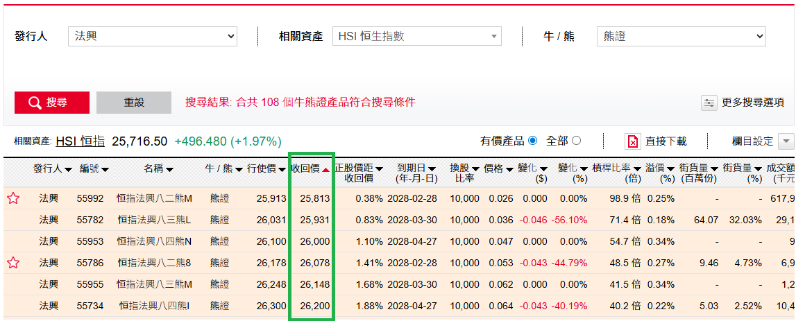
Task: Click the red 搜尋 search button
Action: pyautogui.click(x=52, y=103)
